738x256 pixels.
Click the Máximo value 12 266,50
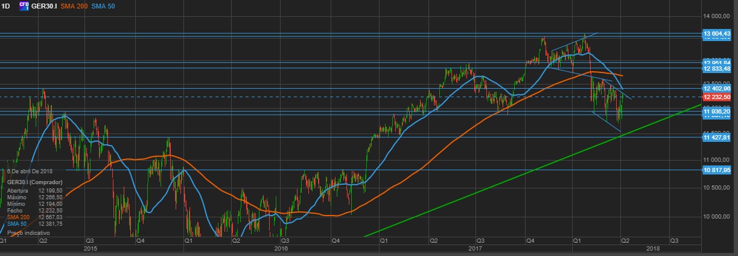pyautogui.click(x=51, y=197)
